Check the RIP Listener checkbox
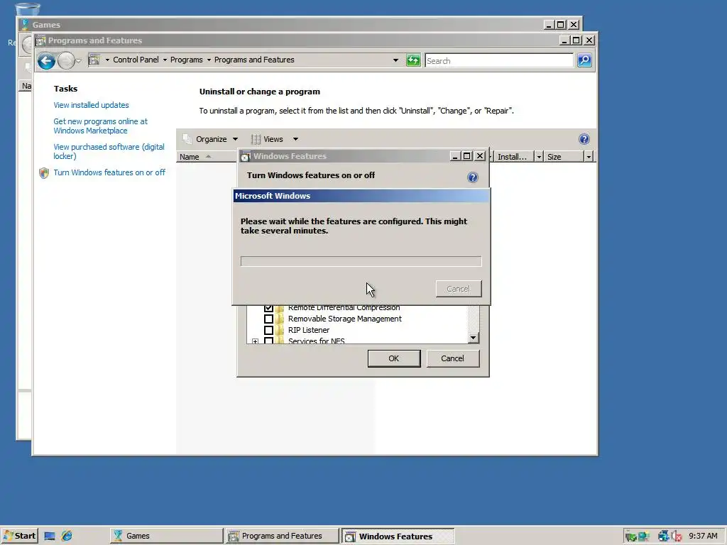 (268, 330)
